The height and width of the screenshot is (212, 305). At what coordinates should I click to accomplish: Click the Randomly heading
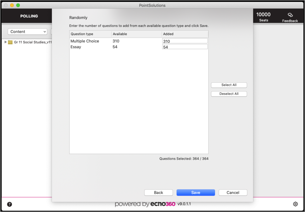[x=78, y=18]
